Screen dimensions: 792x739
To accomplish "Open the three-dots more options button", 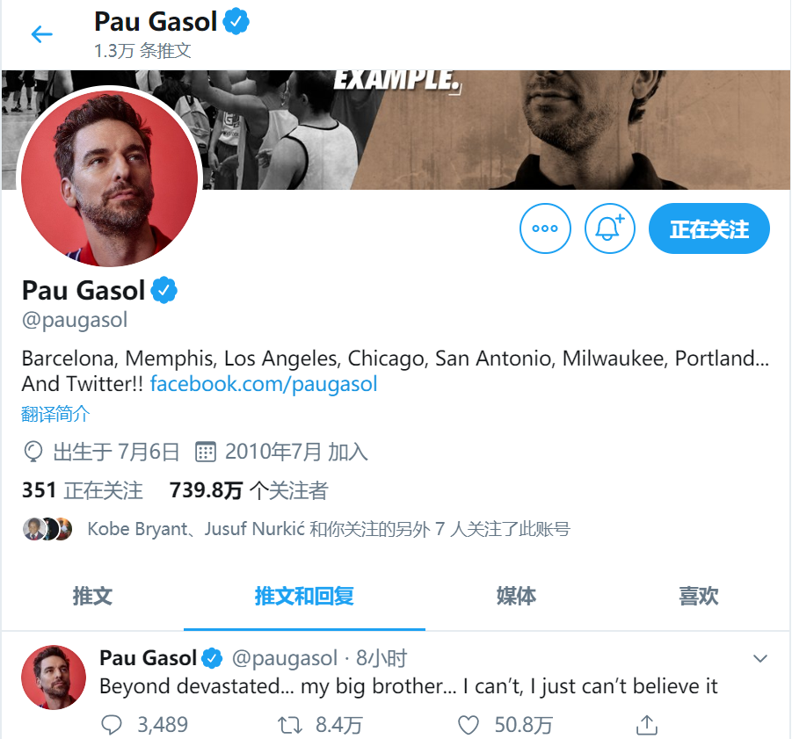I will point(545,228).
